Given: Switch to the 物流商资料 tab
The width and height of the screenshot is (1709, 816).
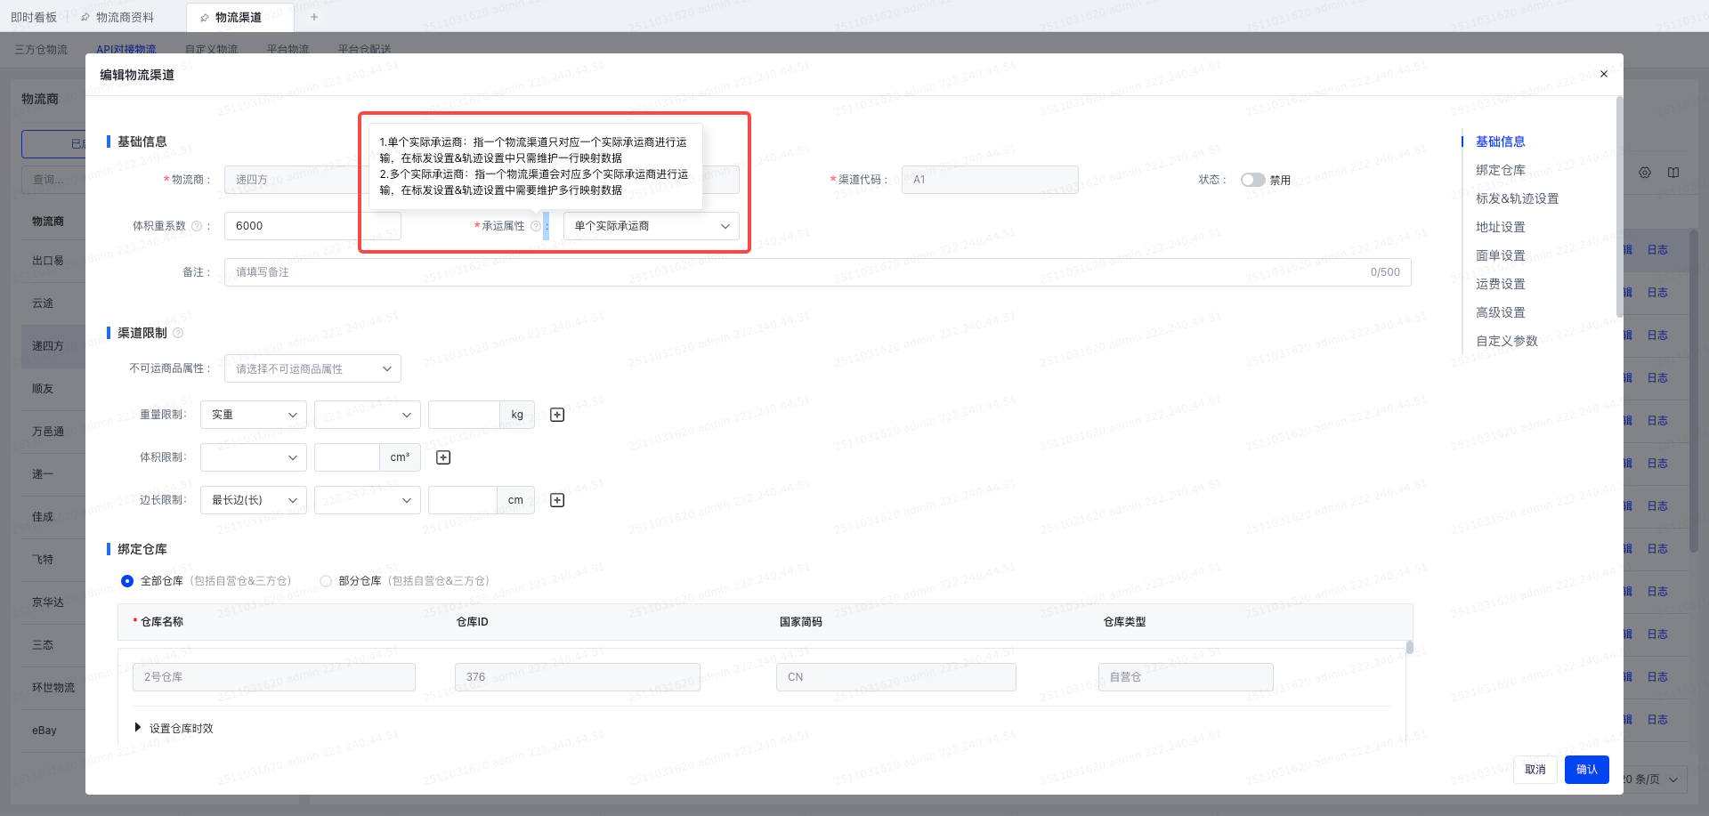Looking at the screenshot, I should click(125, 17).
